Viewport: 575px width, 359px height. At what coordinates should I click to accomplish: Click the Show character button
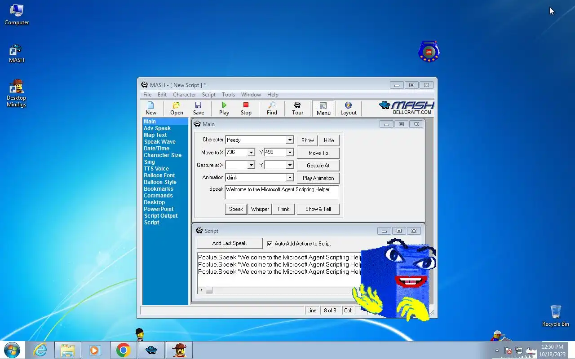(x=308, y=140)
